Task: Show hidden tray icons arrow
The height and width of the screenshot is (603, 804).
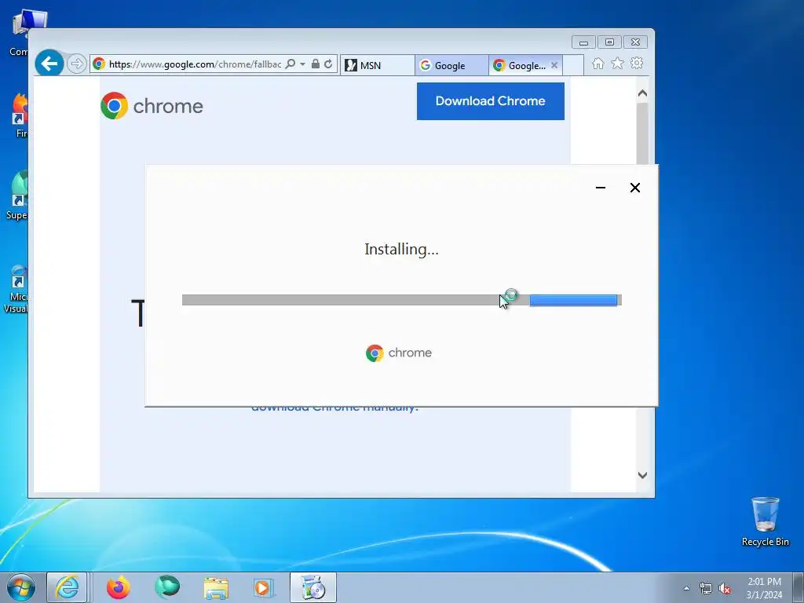Action: [x=686, y=588]
